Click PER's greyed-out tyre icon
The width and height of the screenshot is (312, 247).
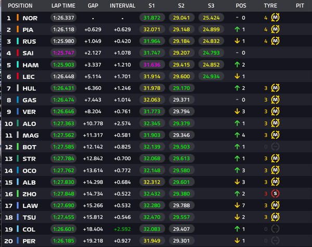275,240
